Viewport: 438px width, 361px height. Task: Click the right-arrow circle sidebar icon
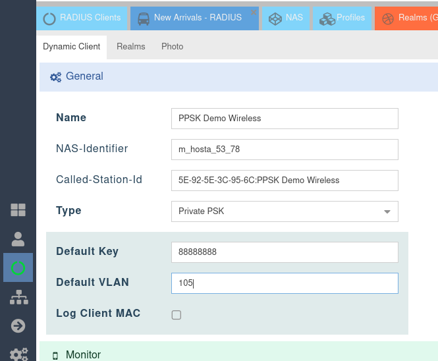coord(18,326)
